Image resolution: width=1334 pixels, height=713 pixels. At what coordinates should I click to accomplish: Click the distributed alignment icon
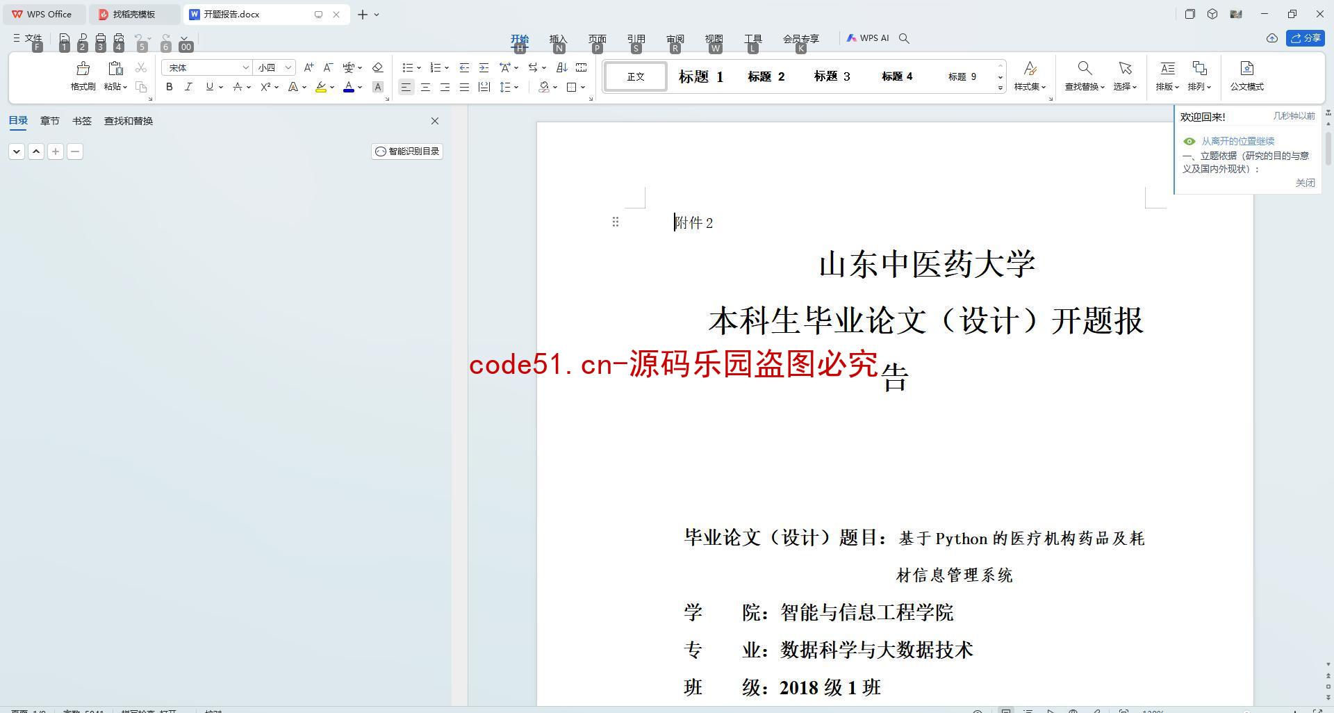(x=484, y=87)
